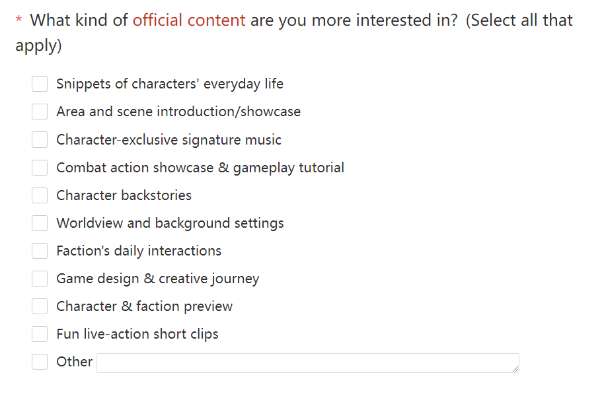Click the 'Character backstories' label text
The height and width of the screenshot is (404, 604).
(x=124, y=195)
